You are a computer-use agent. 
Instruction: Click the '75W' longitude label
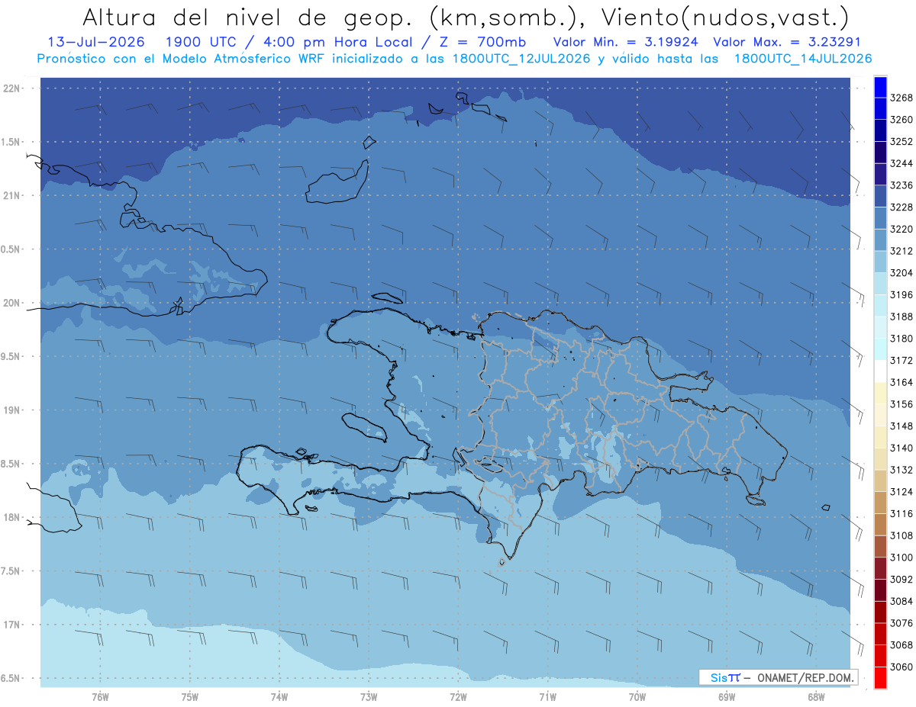pyautogui.click(x=190, y=696)
